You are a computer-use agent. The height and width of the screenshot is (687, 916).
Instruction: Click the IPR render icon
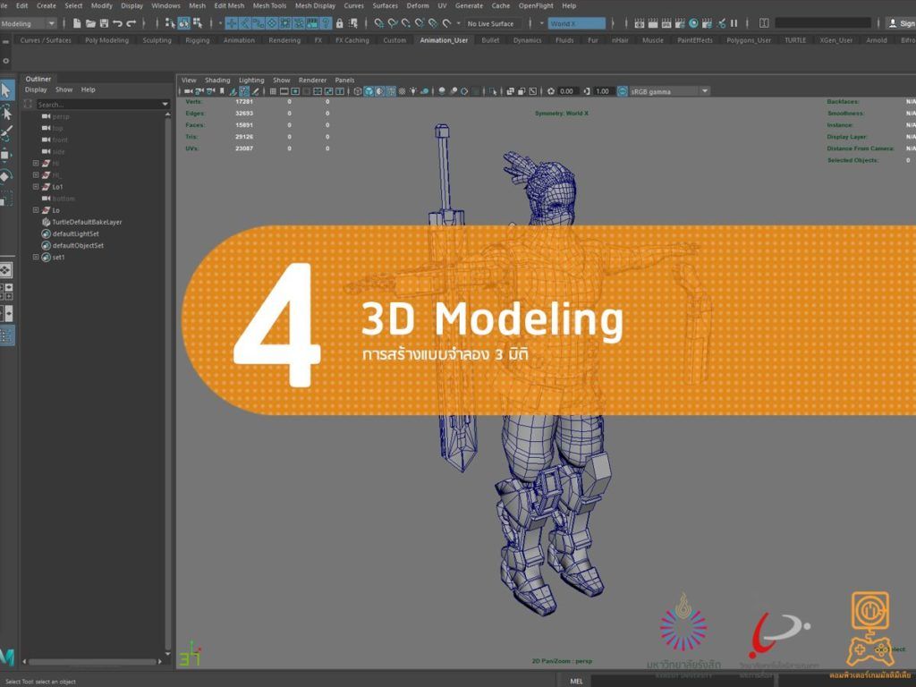666,23
